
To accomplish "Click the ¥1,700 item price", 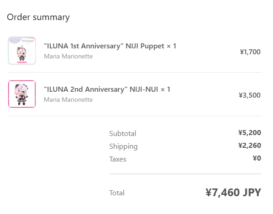I will coord(250,52).
